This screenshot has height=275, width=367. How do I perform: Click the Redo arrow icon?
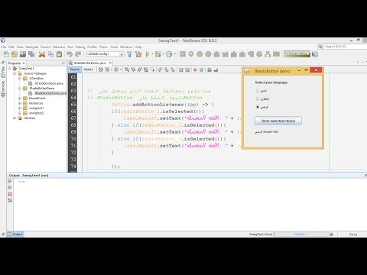78,54
